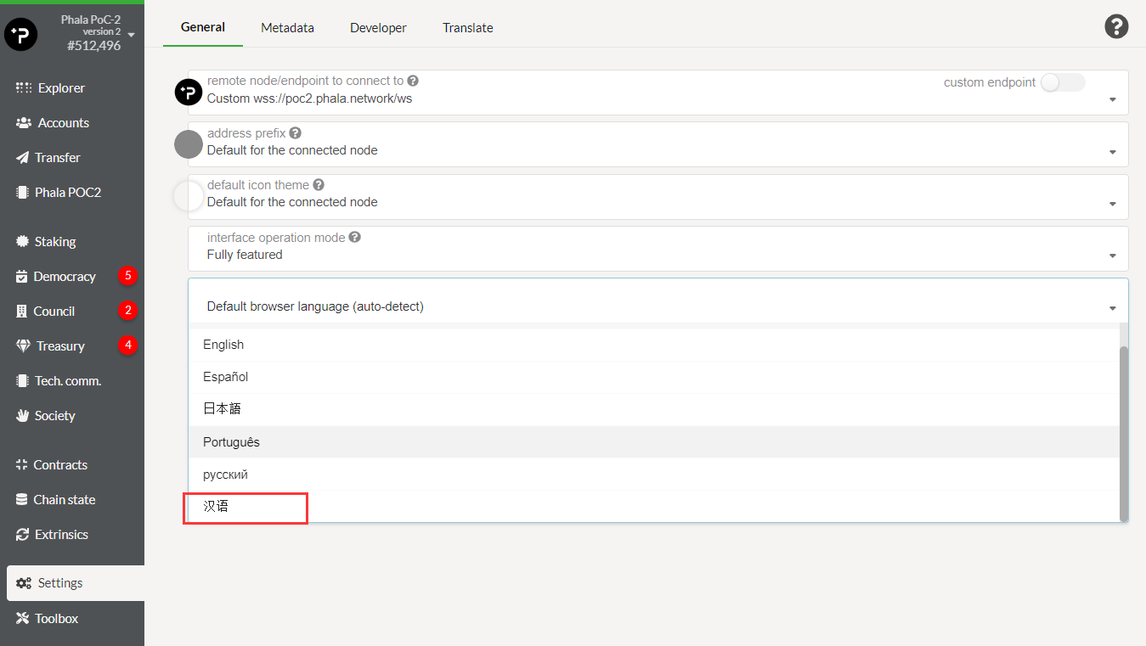Select 汉语 from the language list
1146x646 pixels.
(x=653, y=507)
